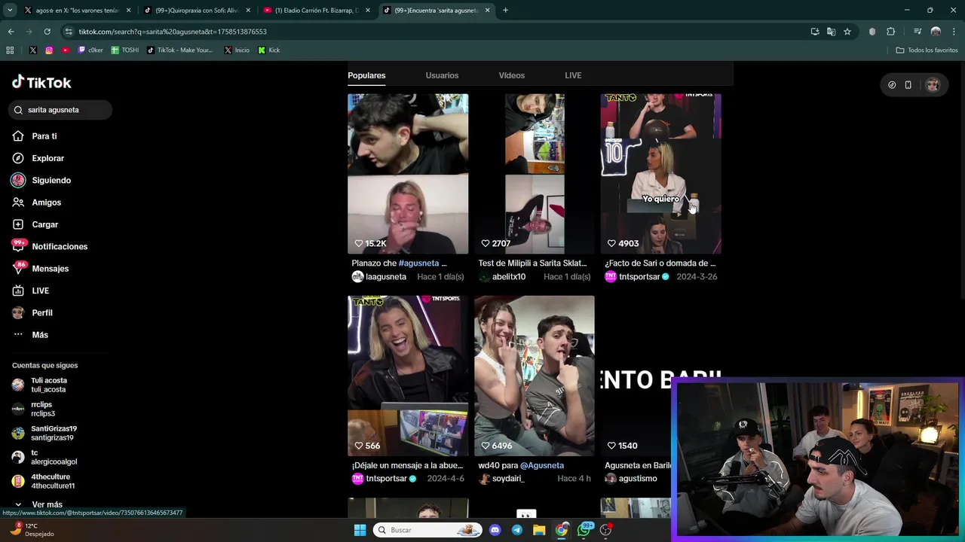The width and height of the screenshot is (965, 542).
Task: Open WhatsApp from the taskbar
Action: (x=584, y=530)
